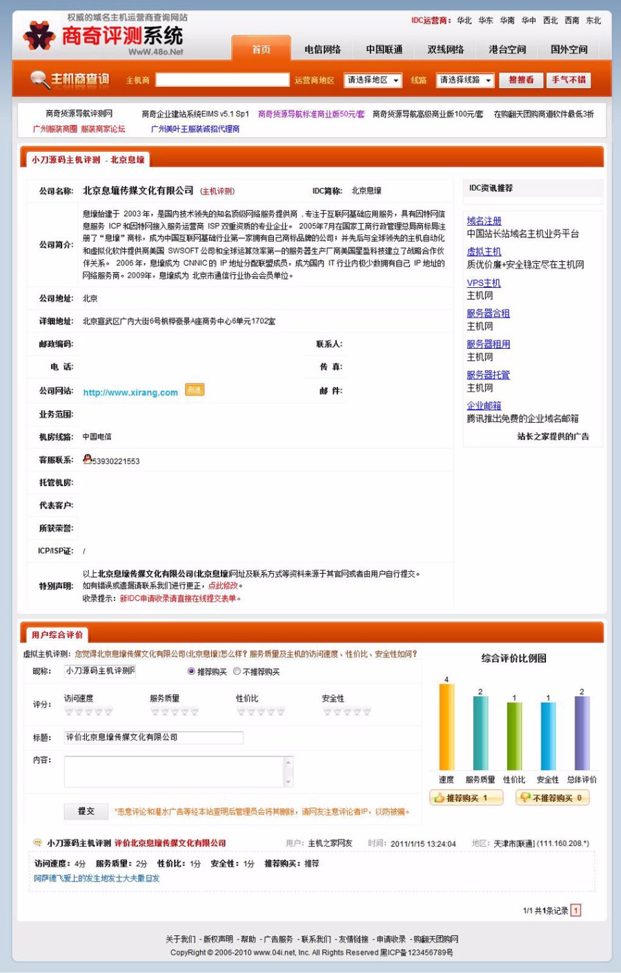Submit the review with 提交 button
This screenshot has height=973, width=621.
click(x=86, y=811)
